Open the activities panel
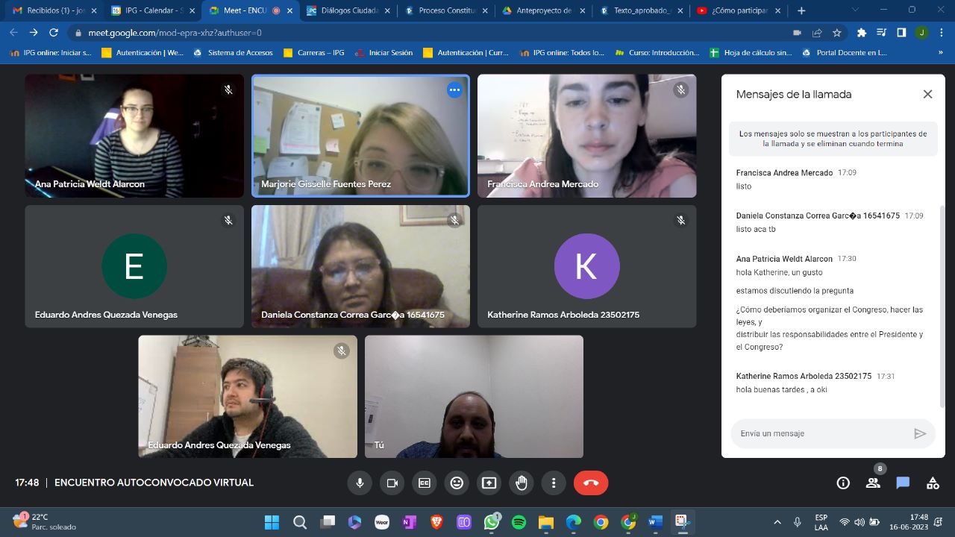The width and height of the screenshot is (955, 537). coord(933,483)
